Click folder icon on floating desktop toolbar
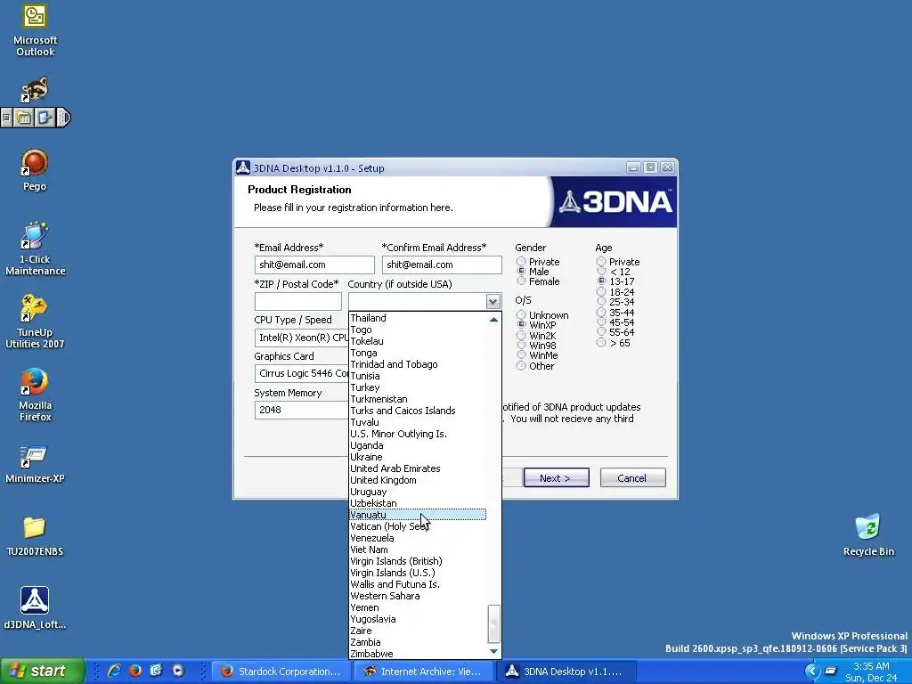Image resolution: width=912 pixels, height=684 pixels. 24,118
